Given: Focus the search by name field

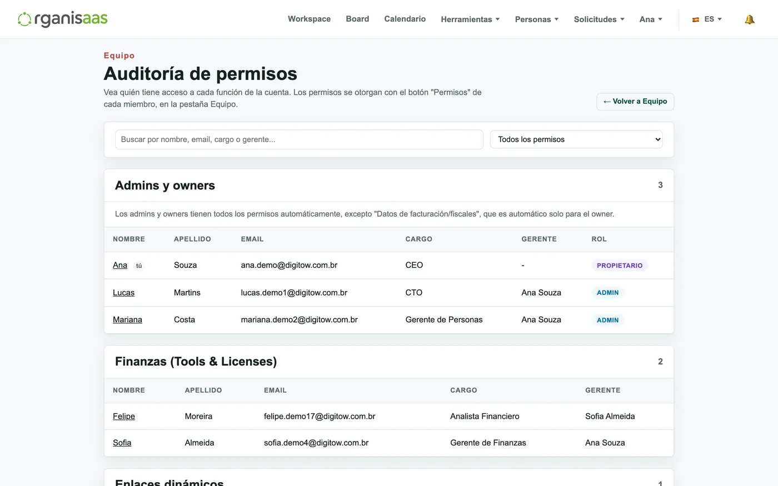Looking at the screenshot, I should point(299,139).
